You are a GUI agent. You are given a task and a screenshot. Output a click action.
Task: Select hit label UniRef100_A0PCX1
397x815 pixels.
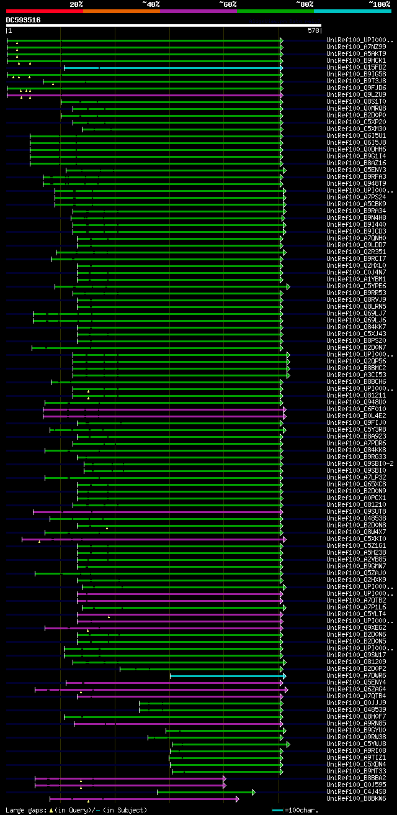click(x=356, y=498)
